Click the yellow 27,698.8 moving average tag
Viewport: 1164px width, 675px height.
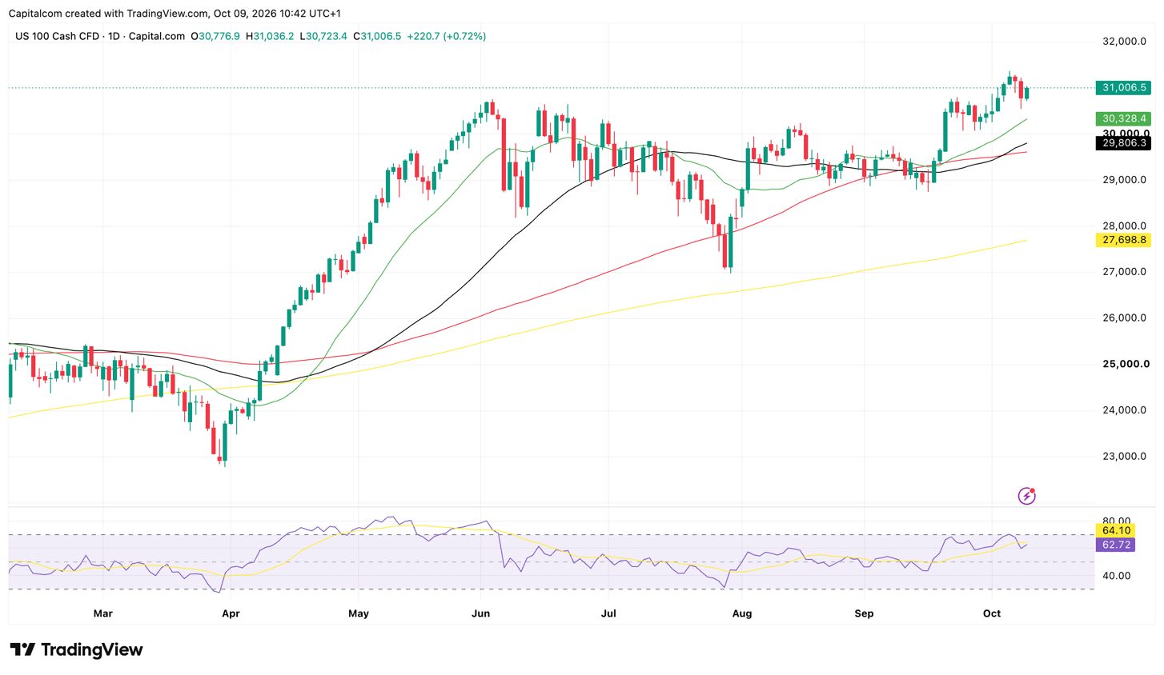[1123, 240]
